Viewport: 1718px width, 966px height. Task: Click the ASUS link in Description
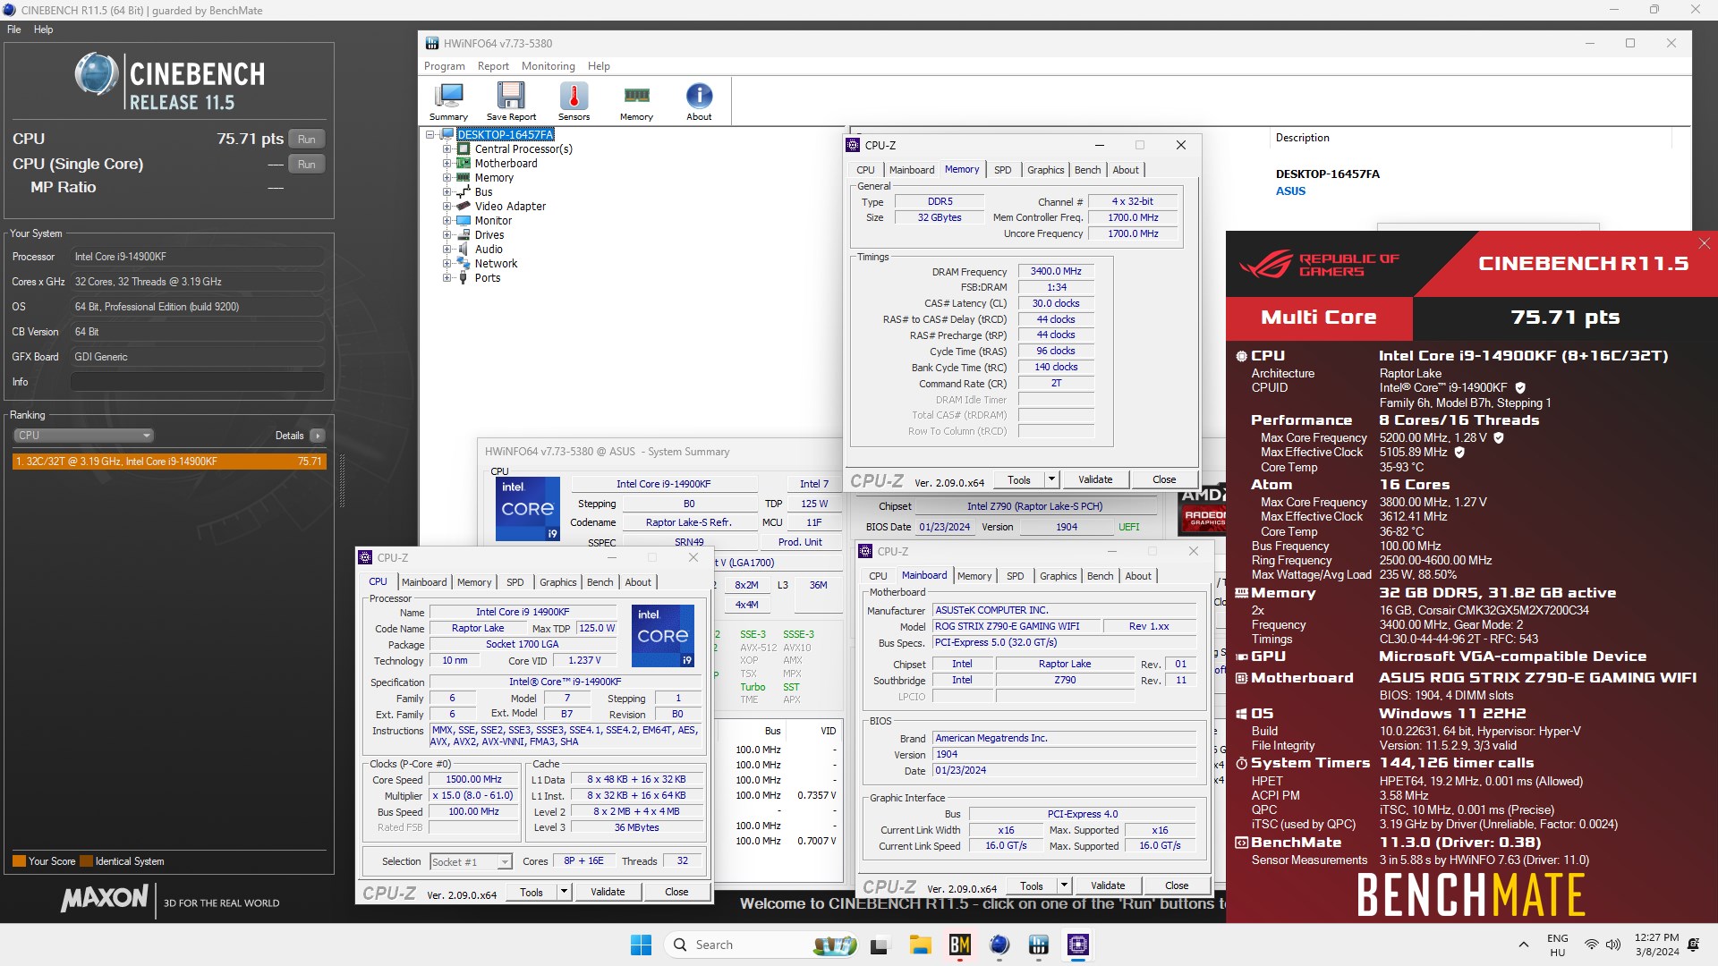click(1290, 191)
